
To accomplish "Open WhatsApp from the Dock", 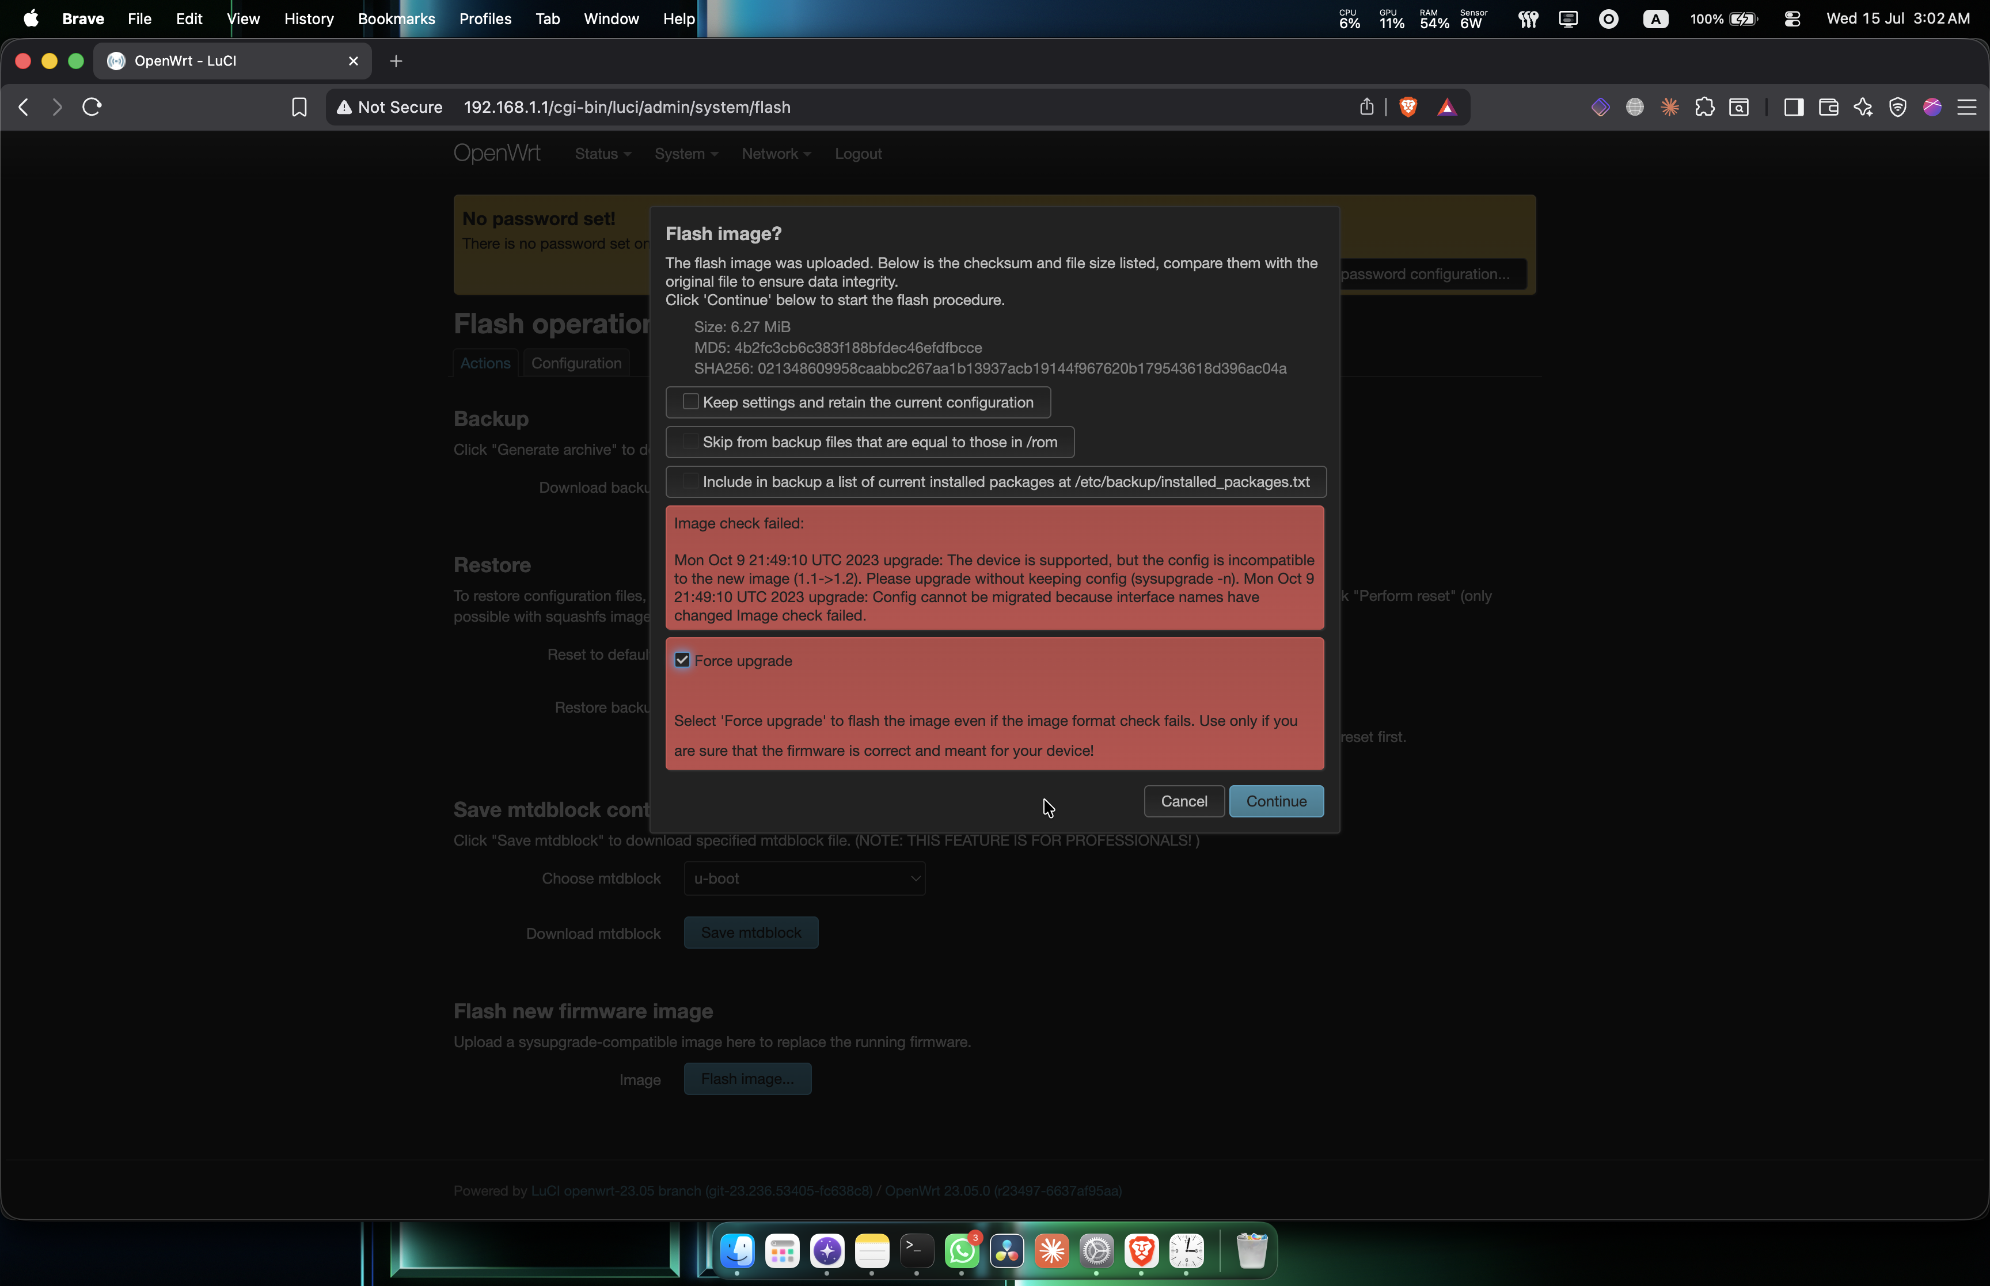I will coord(962,1250).
